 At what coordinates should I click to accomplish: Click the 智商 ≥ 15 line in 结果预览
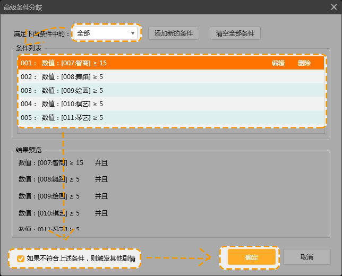[x=51, y=162]
